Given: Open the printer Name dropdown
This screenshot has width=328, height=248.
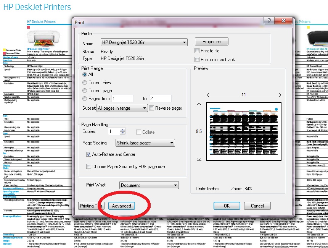Looking at the screenshot, I should pos(144,42).
